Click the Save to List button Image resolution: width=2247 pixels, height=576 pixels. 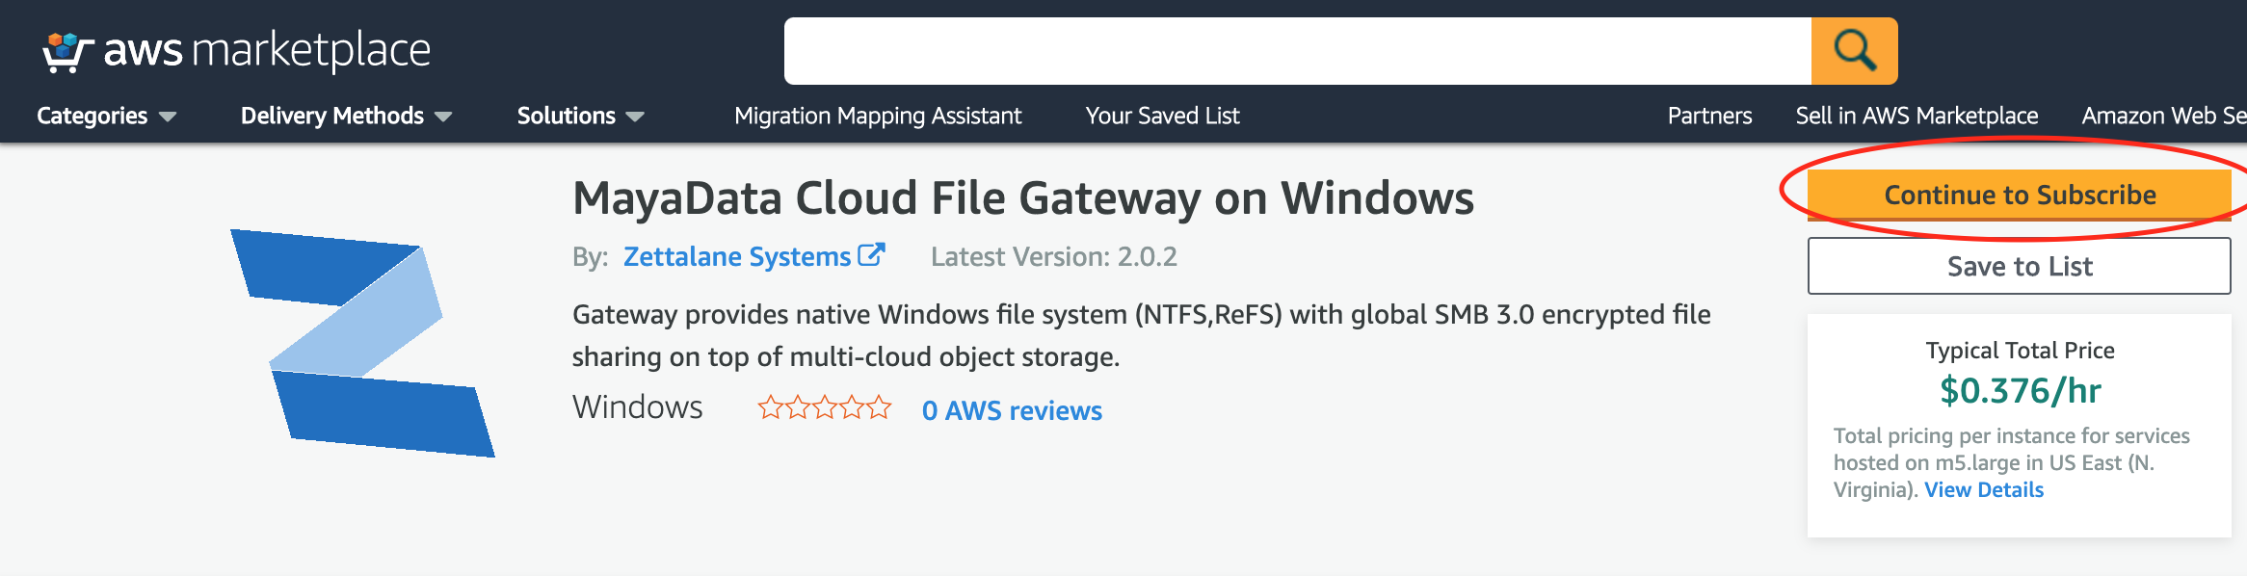pyautogui.click(x=2019, y=266)
